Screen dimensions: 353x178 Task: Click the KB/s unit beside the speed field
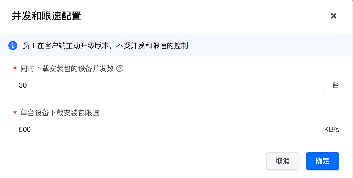pos(331,130)
